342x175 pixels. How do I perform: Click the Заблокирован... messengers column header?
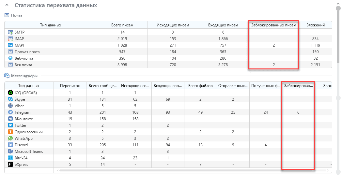coord(298,86)
